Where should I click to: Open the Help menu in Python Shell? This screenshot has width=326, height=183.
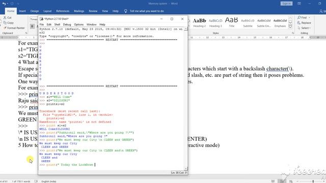(102, 24)
